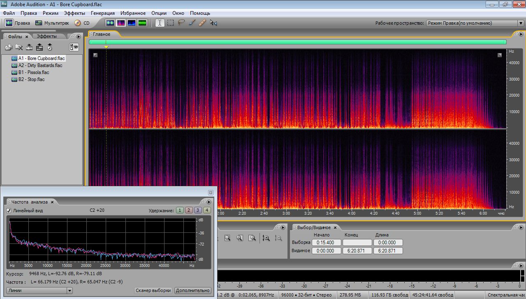
Task: Choose the Marquee selection tool
Action: click(x=170, y=23)
